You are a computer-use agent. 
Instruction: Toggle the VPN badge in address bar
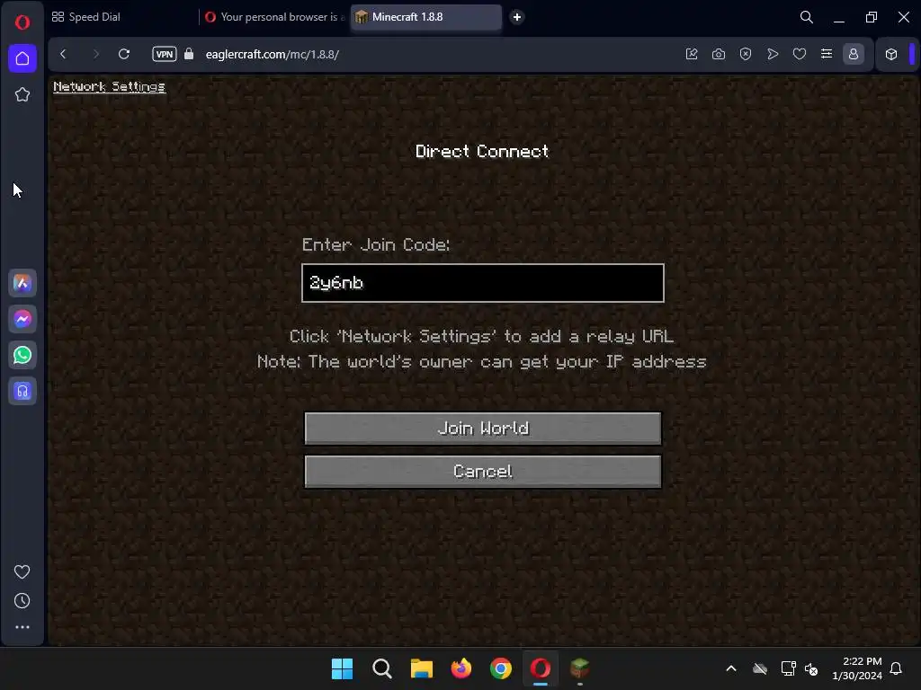coord(165,54)
